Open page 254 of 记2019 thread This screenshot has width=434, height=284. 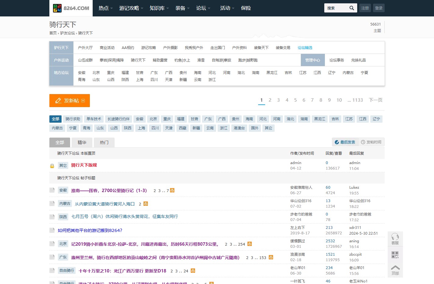click(x=241, y=244)
